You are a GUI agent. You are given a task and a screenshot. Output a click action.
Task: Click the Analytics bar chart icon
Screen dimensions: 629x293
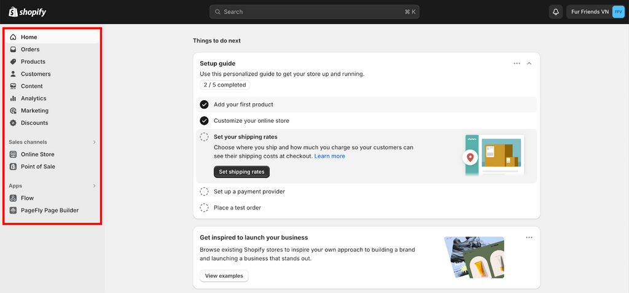tap(14, 98)
